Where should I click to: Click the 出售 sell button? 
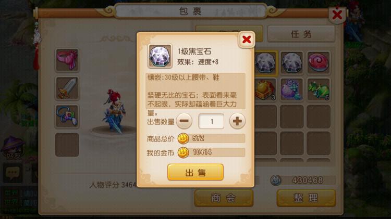(195, 172)
